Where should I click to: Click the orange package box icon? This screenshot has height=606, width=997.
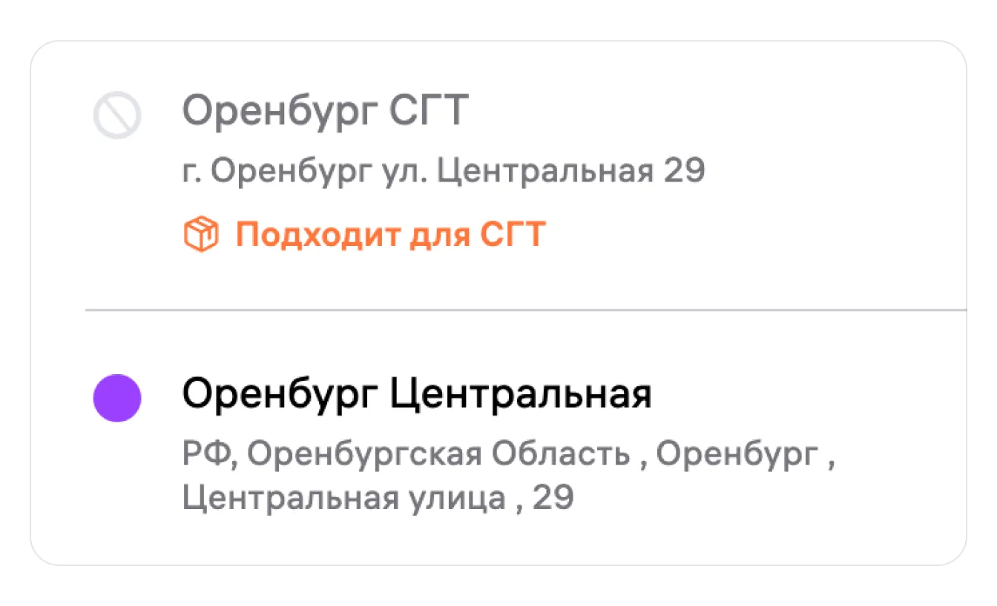click(201, 236)
